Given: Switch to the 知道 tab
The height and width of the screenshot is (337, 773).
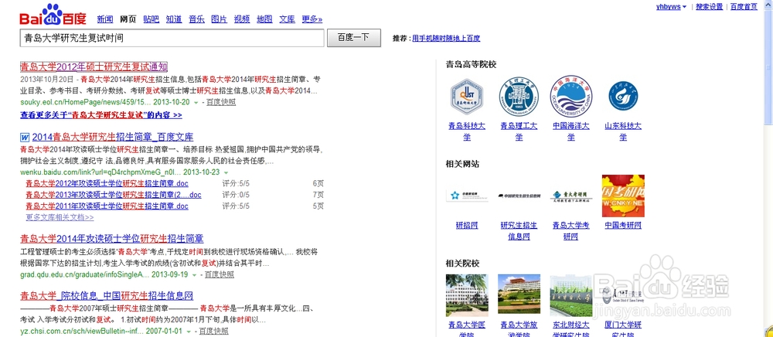Looking at the screenshot, I should (173, 19).
